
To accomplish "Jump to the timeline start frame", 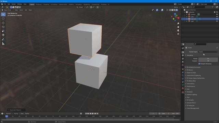I will point(86,113).
